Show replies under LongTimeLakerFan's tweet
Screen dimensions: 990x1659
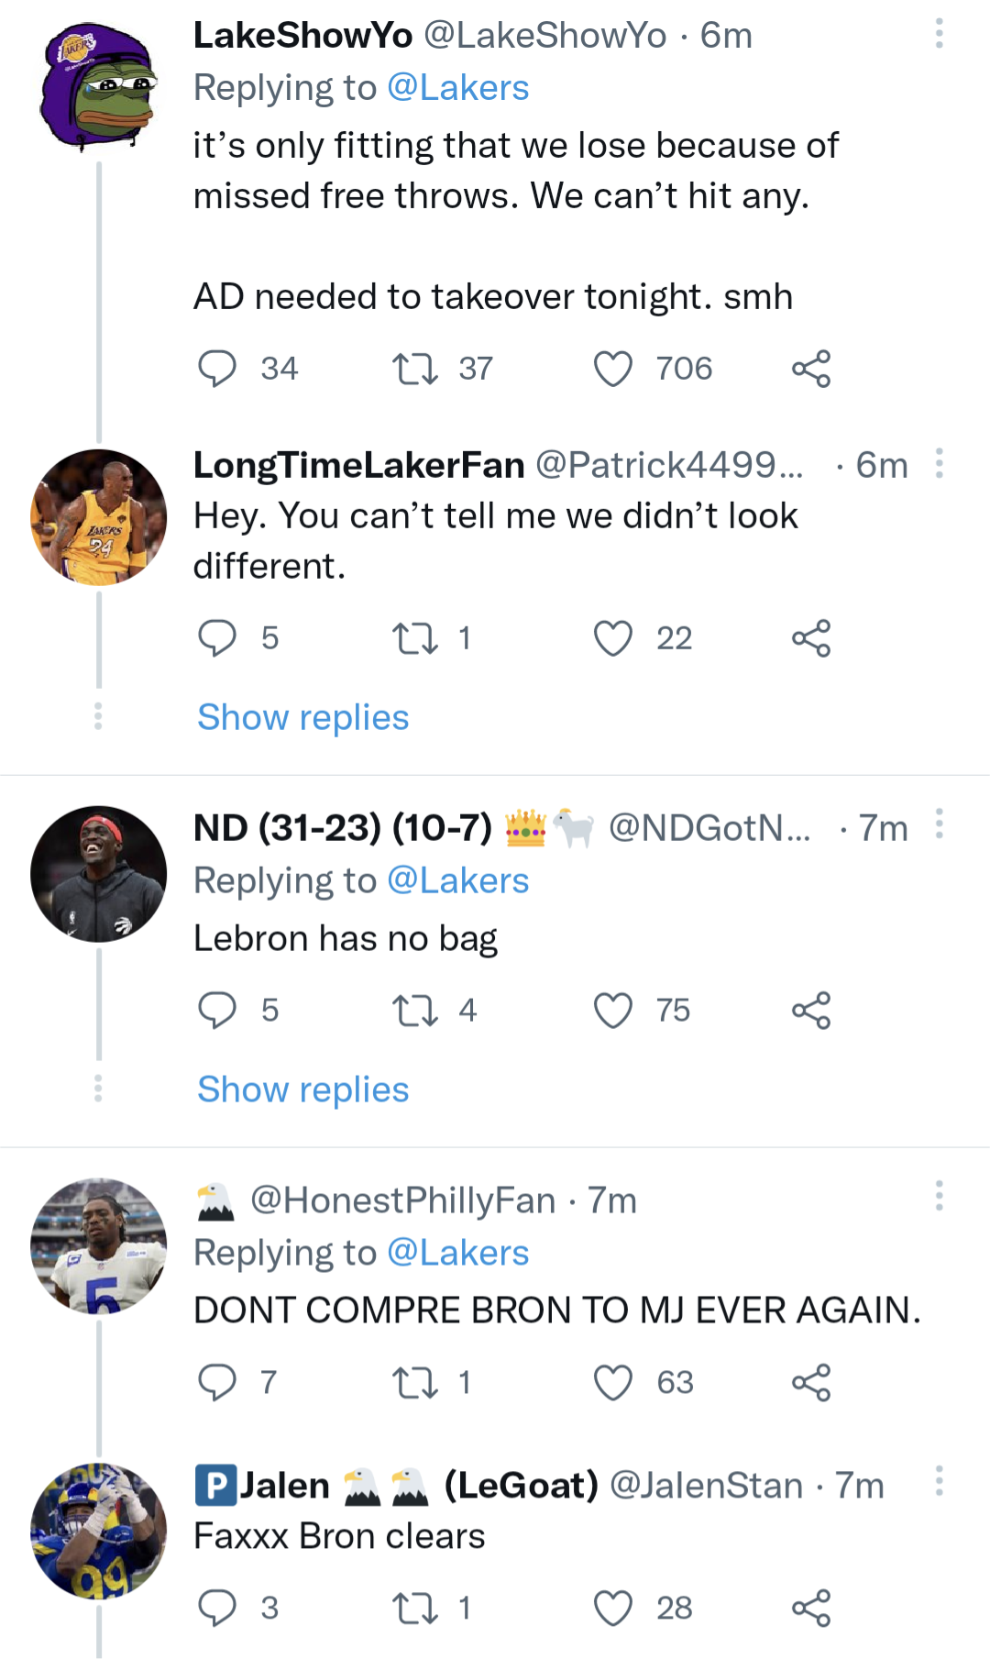[x=302, y=717]
